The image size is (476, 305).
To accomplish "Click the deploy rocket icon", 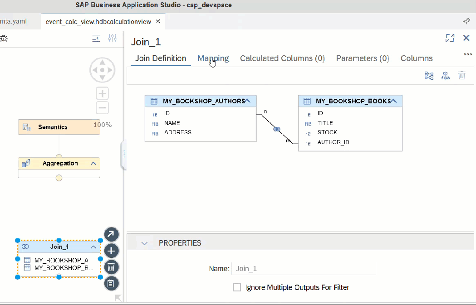I will tap(466, 21).
